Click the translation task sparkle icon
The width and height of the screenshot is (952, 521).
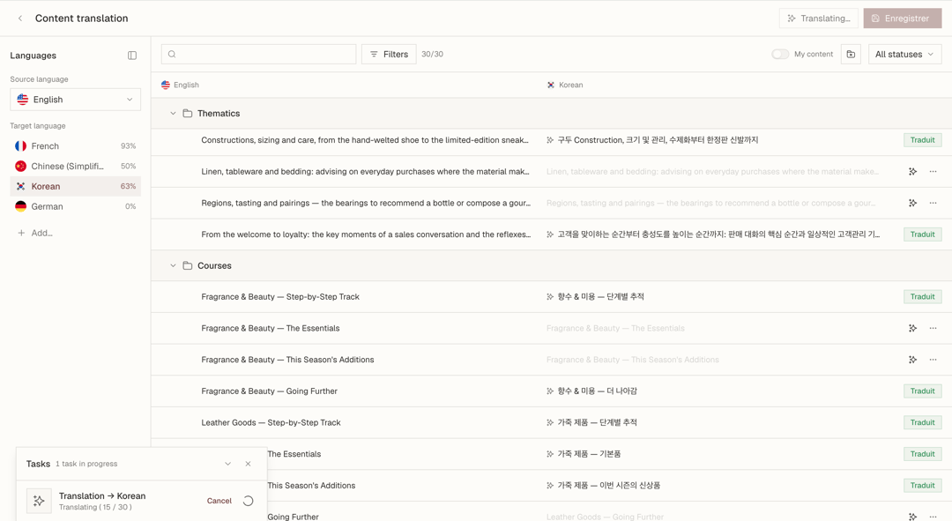39,501
